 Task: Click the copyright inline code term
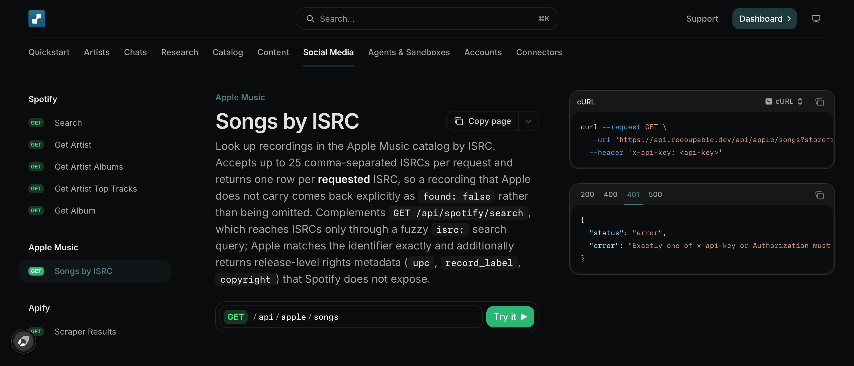click(x=245, y=279)
